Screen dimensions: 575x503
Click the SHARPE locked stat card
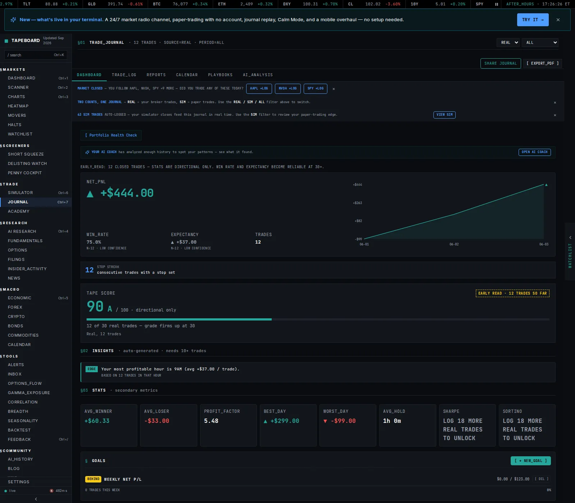tap(468, 425)
